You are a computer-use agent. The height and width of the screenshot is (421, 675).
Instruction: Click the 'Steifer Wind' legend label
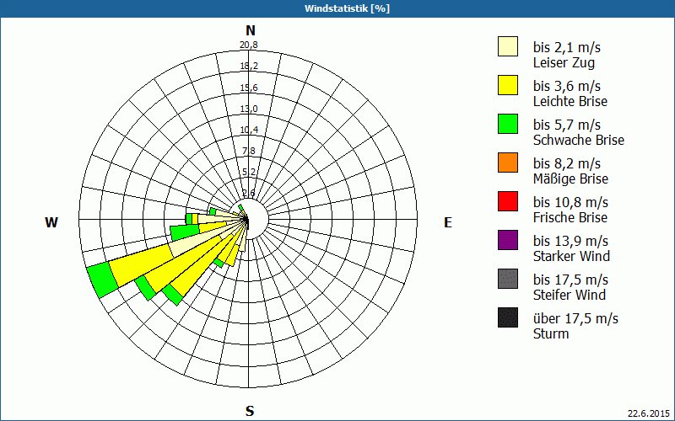coord(569,295)
